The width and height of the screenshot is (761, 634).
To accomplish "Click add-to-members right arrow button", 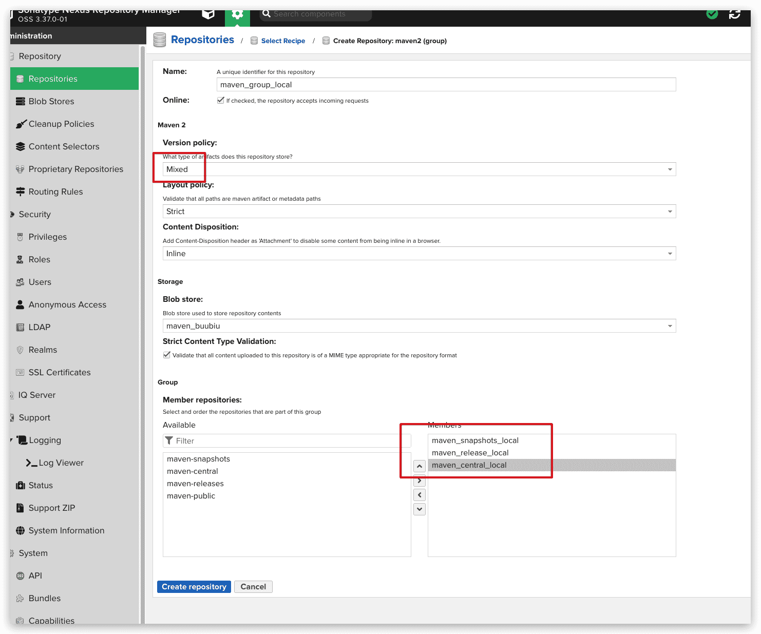I will pyautogui.click(x=420, y=481).
